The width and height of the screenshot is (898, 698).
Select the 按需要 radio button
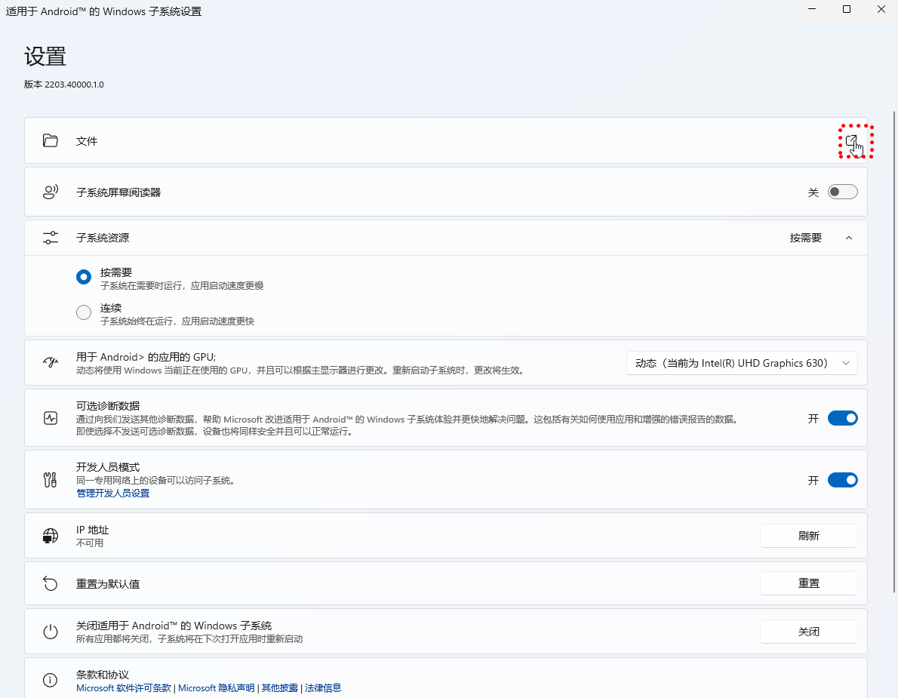(x=84, y=277)
